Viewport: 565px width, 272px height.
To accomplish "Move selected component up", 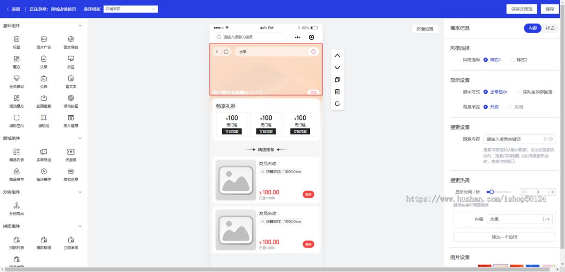I will (337, 56).
